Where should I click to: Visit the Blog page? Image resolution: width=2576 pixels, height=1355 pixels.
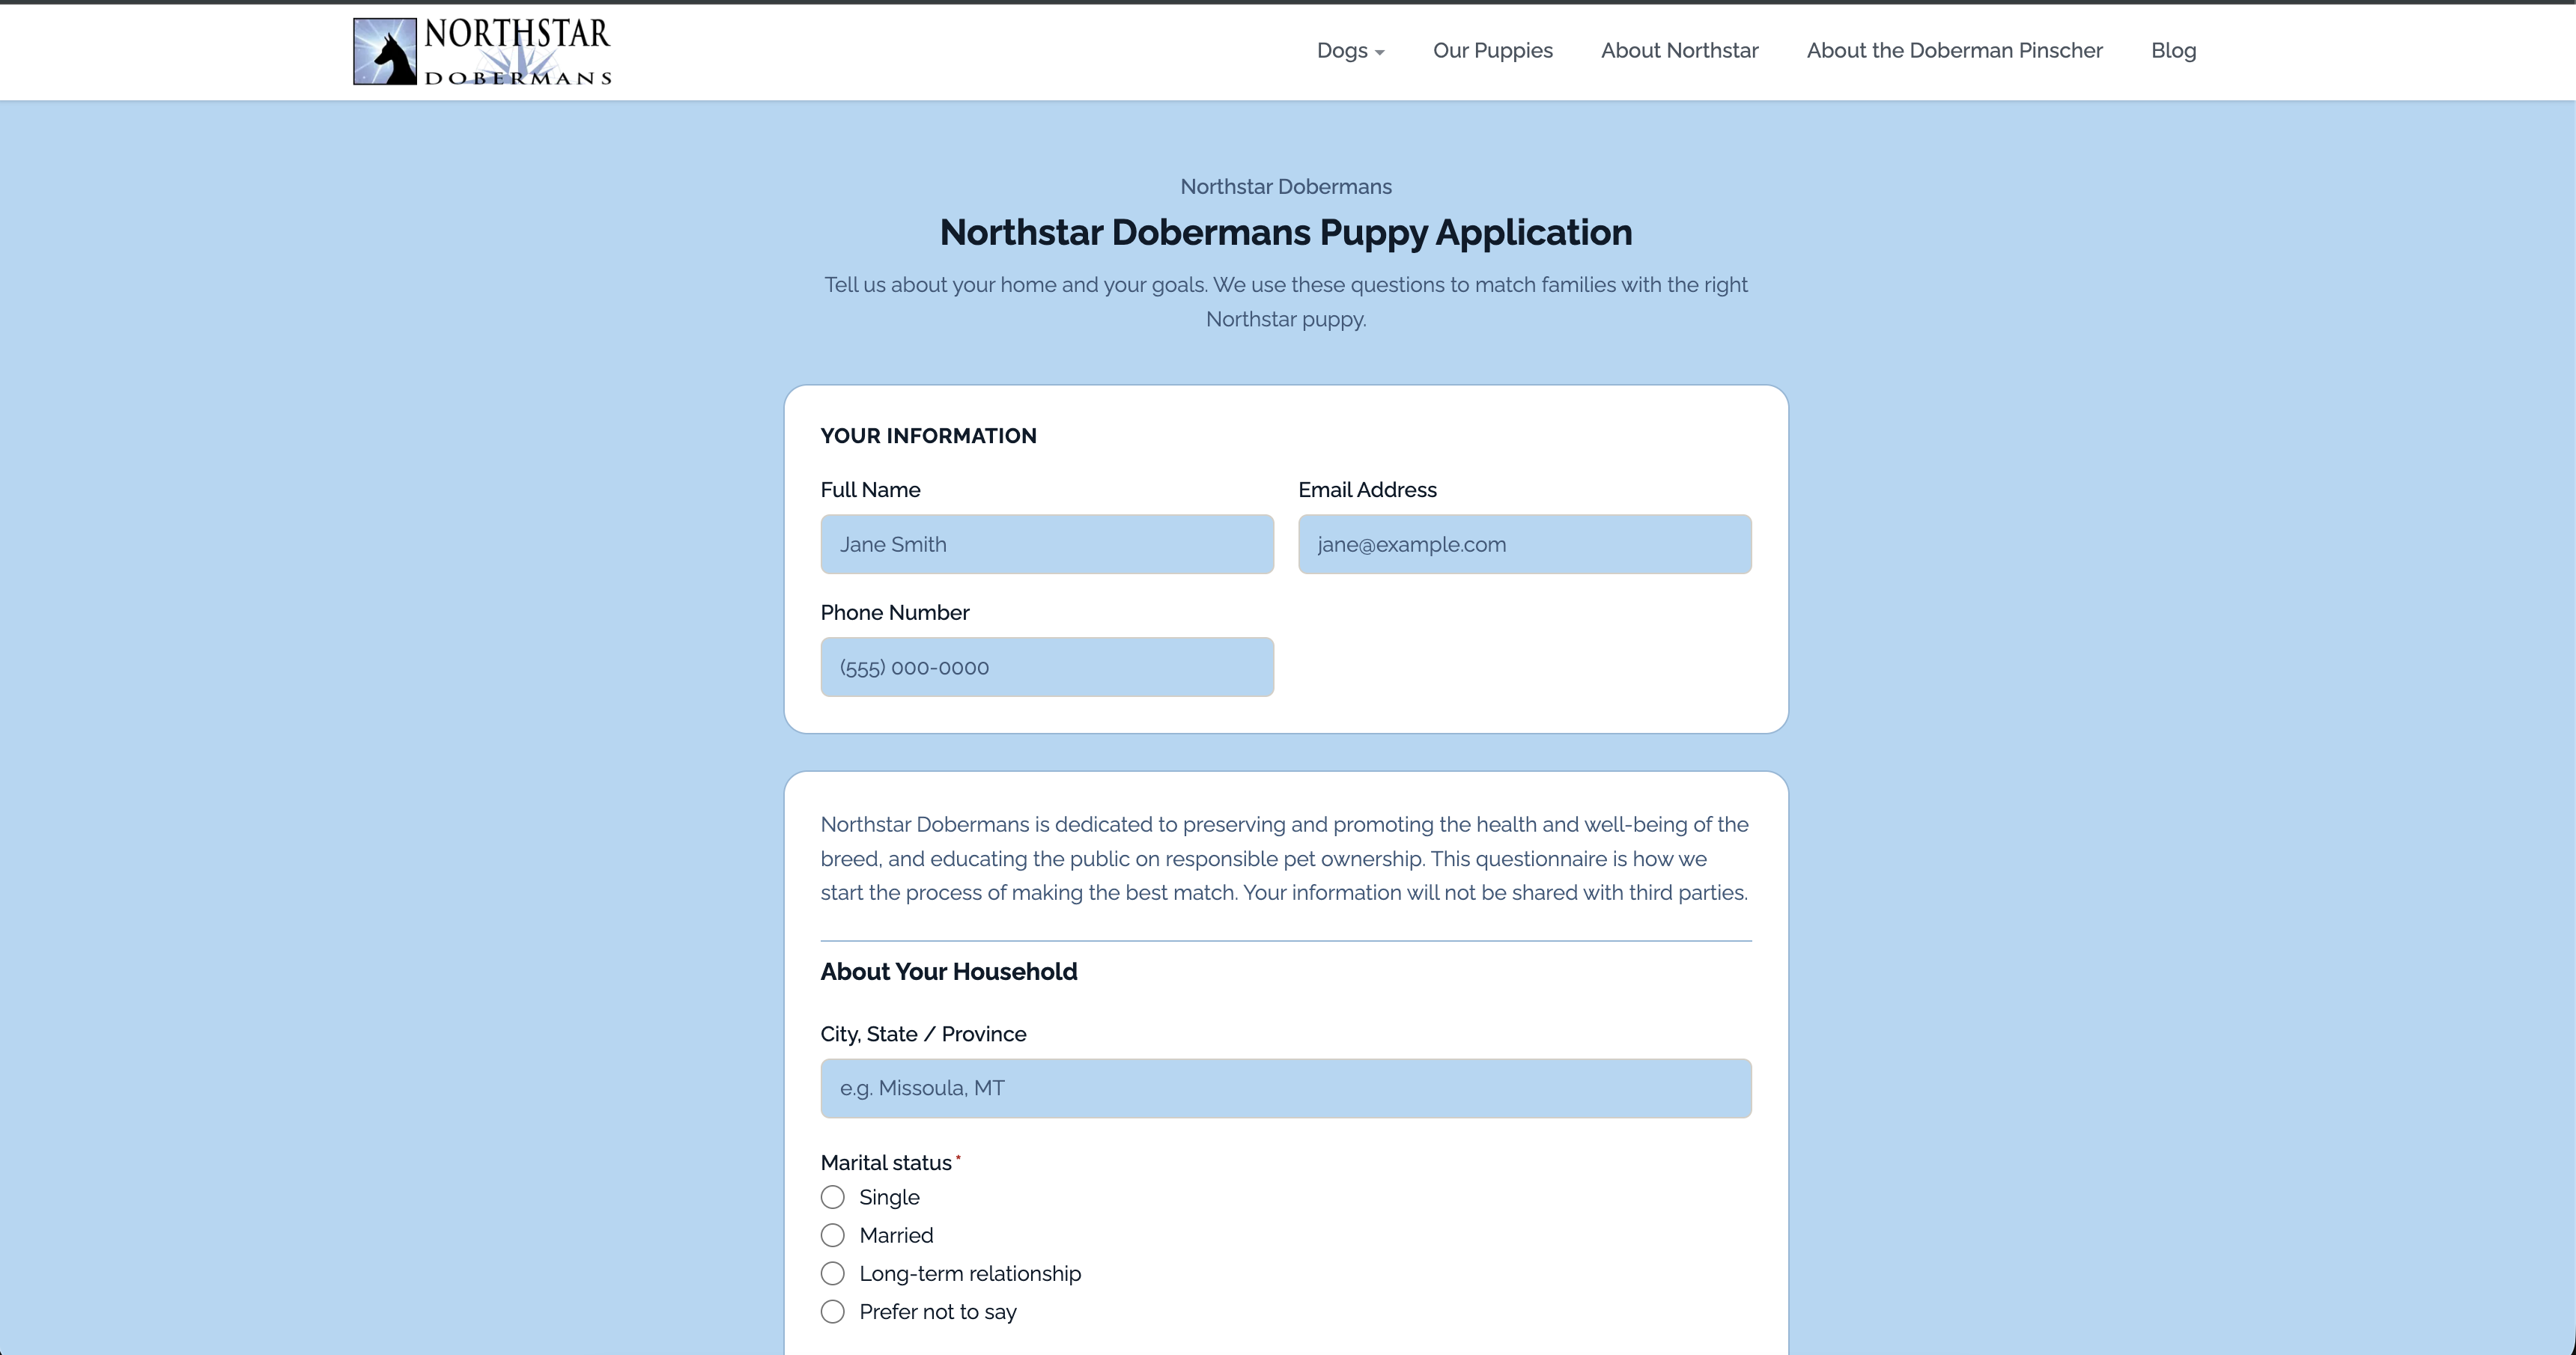click(2173, 51)
